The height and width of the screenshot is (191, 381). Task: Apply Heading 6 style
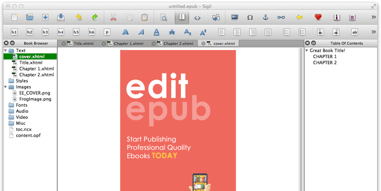91,32
